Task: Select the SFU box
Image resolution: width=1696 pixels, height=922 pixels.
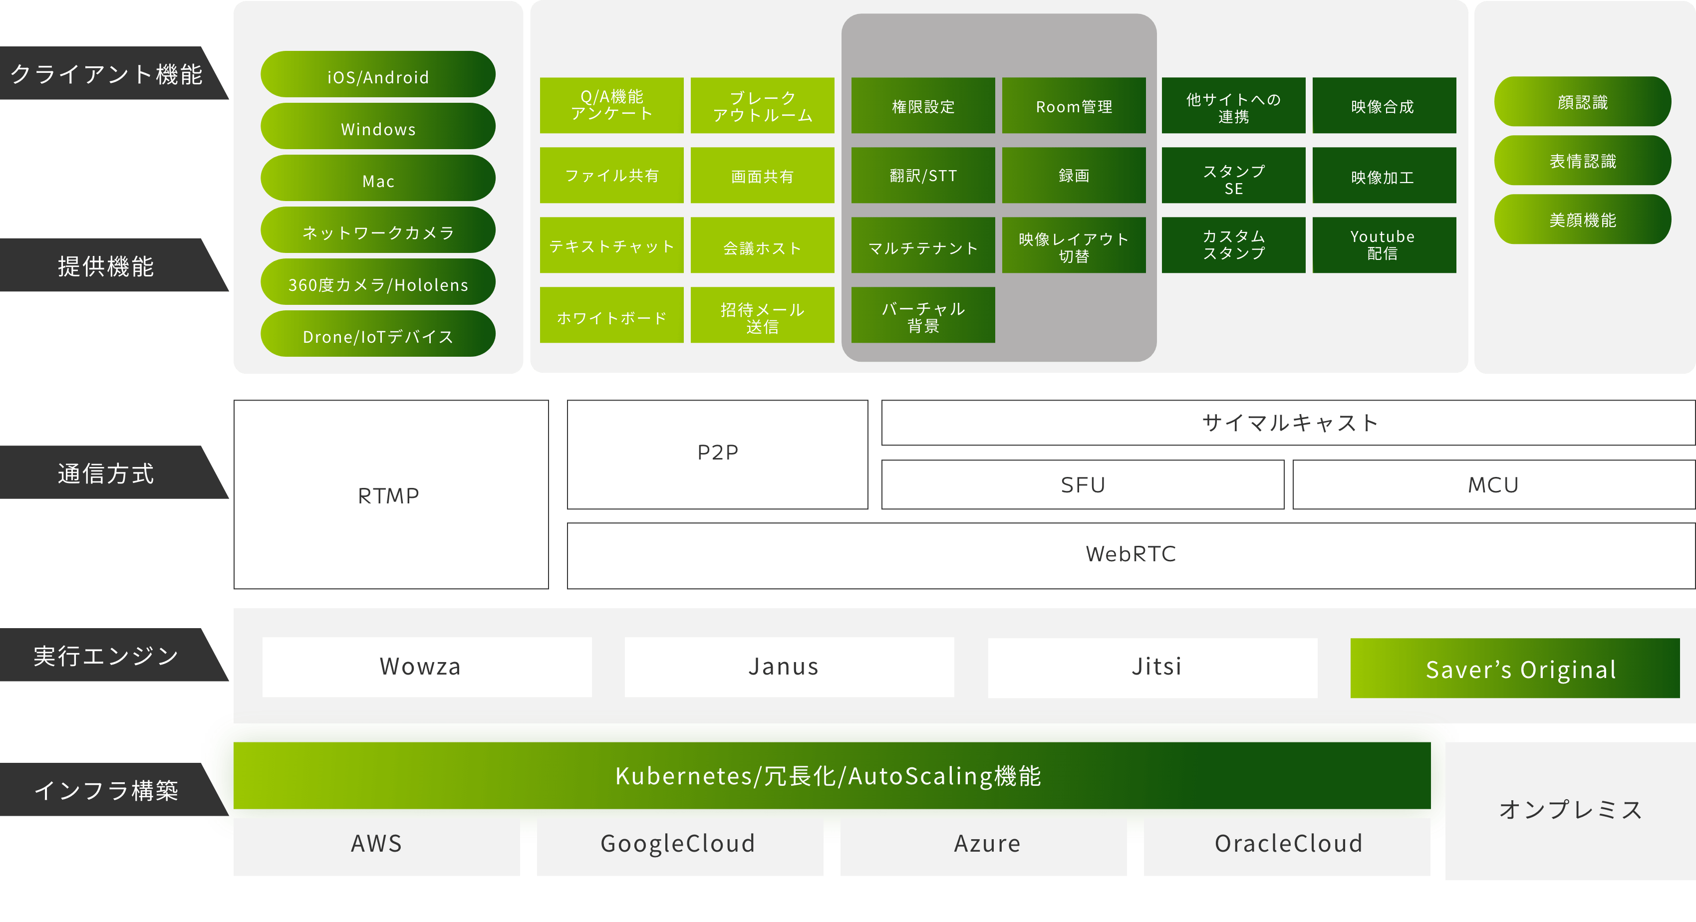Action: [x=1083, y=485]
